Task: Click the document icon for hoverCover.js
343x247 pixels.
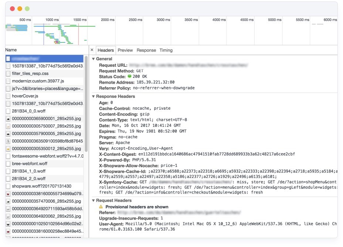Action: coord(8,96)
